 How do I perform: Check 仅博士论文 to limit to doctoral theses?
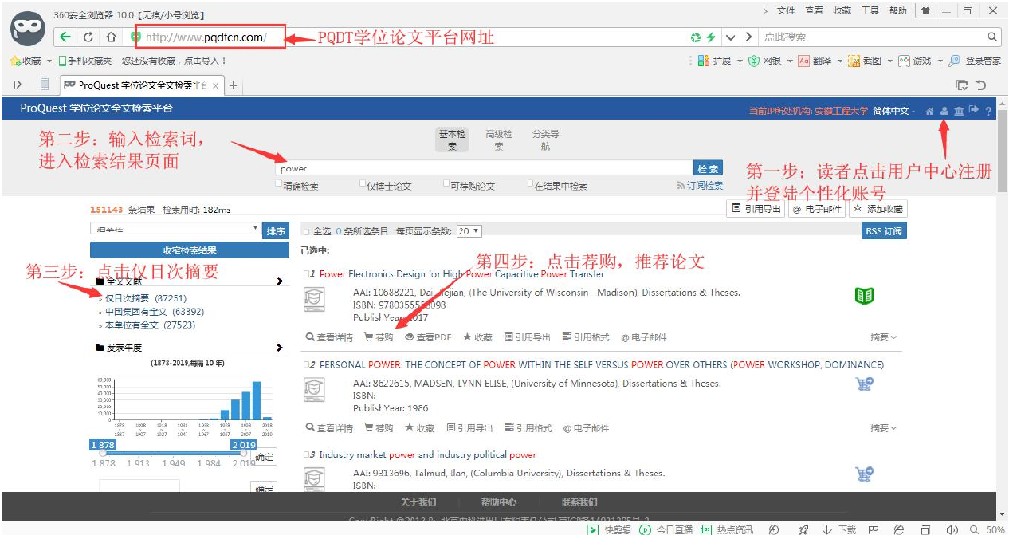pyautogui.click(x=363, y=182)
